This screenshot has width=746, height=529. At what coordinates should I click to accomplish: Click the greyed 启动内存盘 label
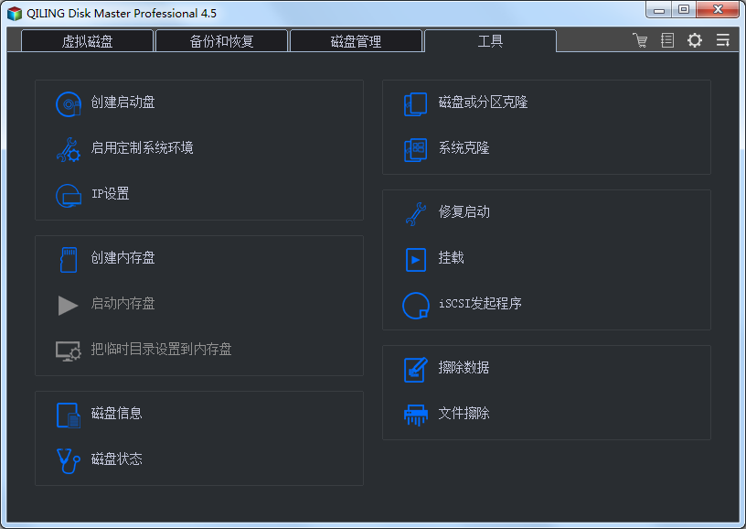click(x=123, y=304)
